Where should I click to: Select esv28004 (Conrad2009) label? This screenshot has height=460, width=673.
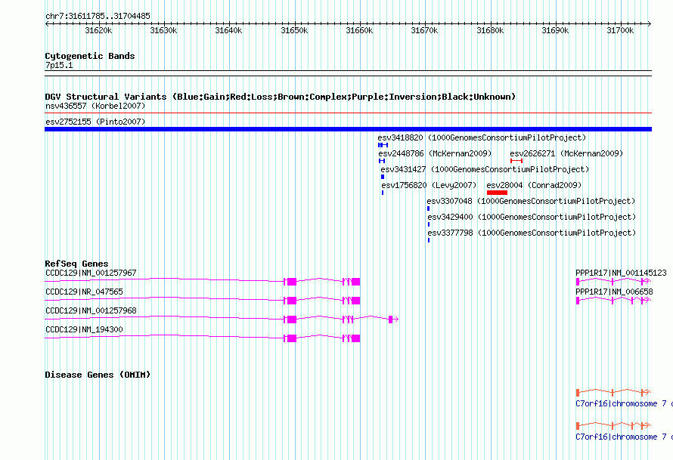(534, 185)
